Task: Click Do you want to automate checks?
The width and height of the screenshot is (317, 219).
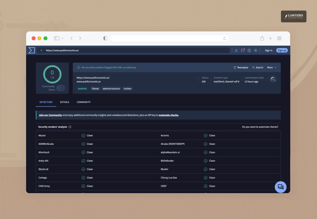Action: (x=260, y=127)
